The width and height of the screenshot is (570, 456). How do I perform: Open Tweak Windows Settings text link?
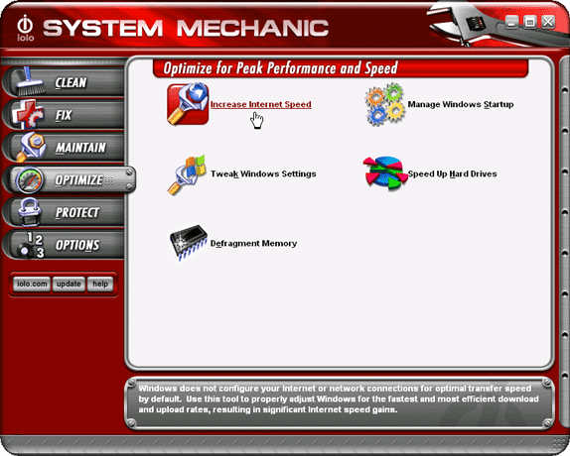click(263, 173)
